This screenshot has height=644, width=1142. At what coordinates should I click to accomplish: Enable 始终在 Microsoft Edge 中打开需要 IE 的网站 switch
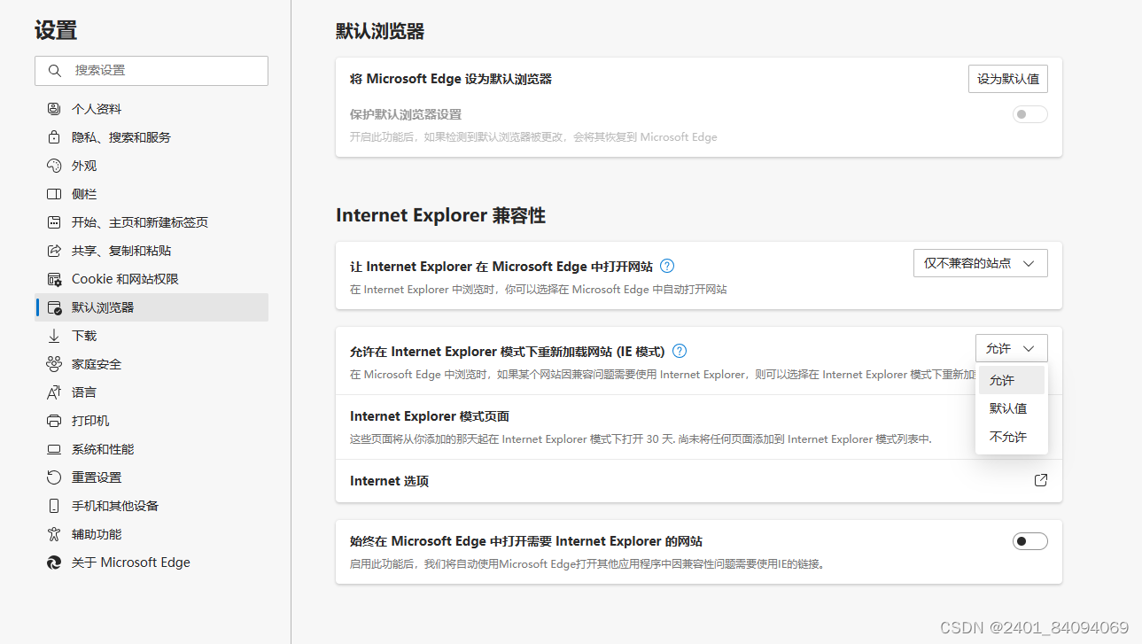tap(1029, 541)
